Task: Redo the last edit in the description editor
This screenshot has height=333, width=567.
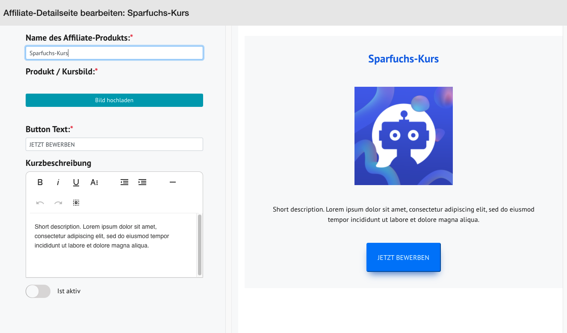Action: click(x=58, y=203)
